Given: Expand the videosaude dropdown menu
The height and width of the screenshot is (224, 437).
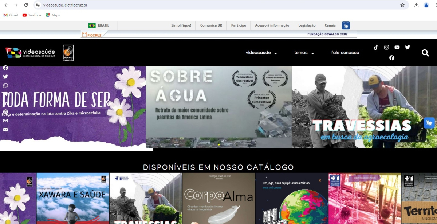Looking at the screenshot, I should pyautogui.click(x=261, y=53).
